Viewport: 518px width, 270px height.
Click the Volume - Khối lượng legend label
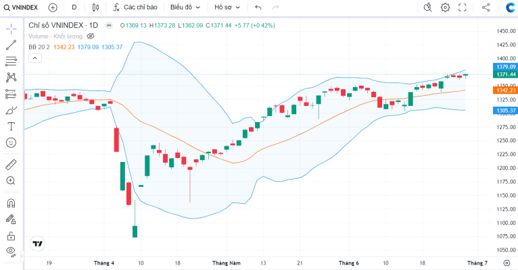[55, 36]
